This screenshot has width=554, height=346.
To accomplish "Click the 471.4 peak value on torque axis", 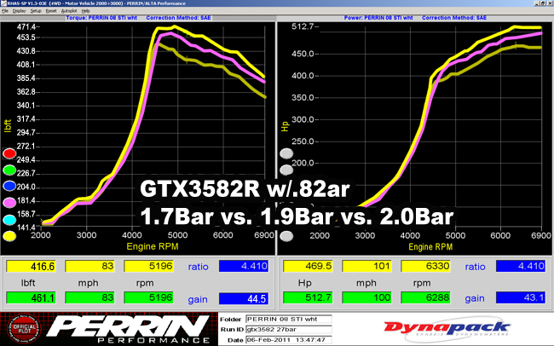I will tap(26, 27).
